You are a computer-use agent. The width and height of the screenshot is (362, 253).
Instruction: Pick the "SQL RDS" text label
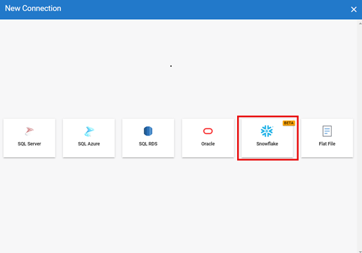click(x=148, y=144)
